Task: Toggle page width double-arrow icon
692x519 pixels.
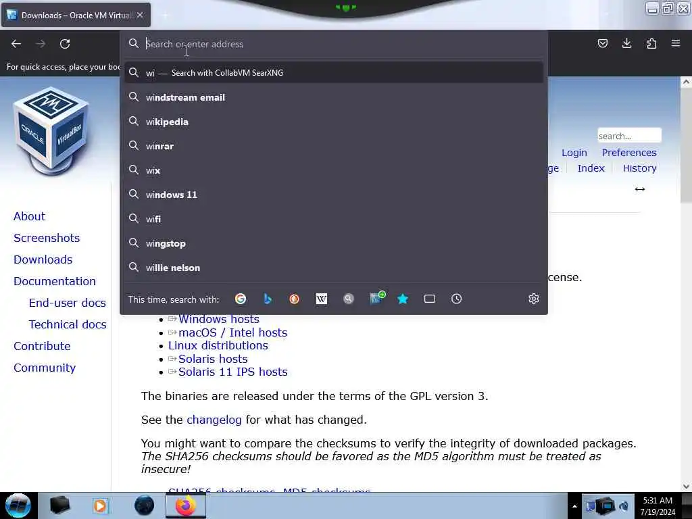Action: 640,189
